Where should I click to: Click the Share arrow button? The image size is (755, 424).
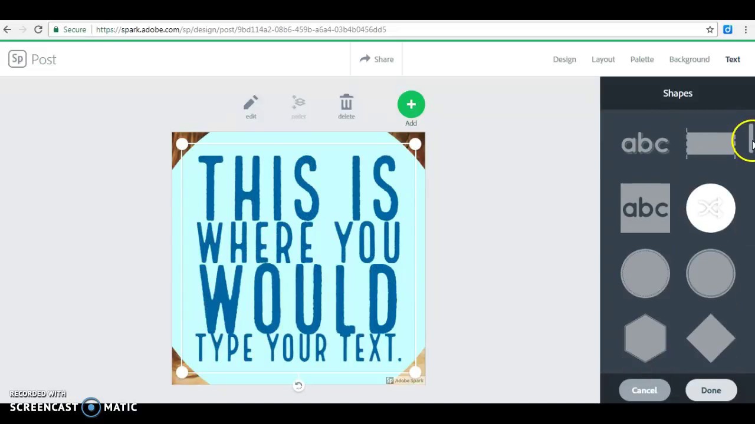pyautogui.click(x=376, y=59)
